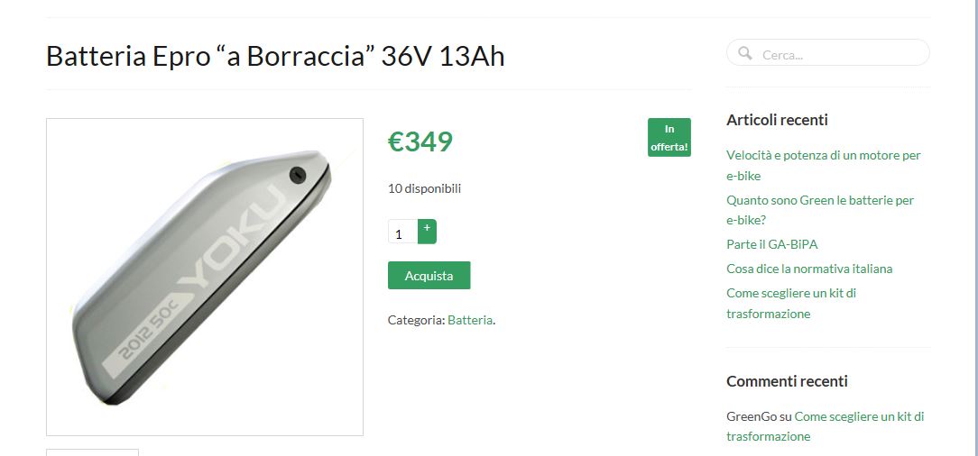Increase quantity with the plus button
The image size is (978, 456).
tap(428, 232)
